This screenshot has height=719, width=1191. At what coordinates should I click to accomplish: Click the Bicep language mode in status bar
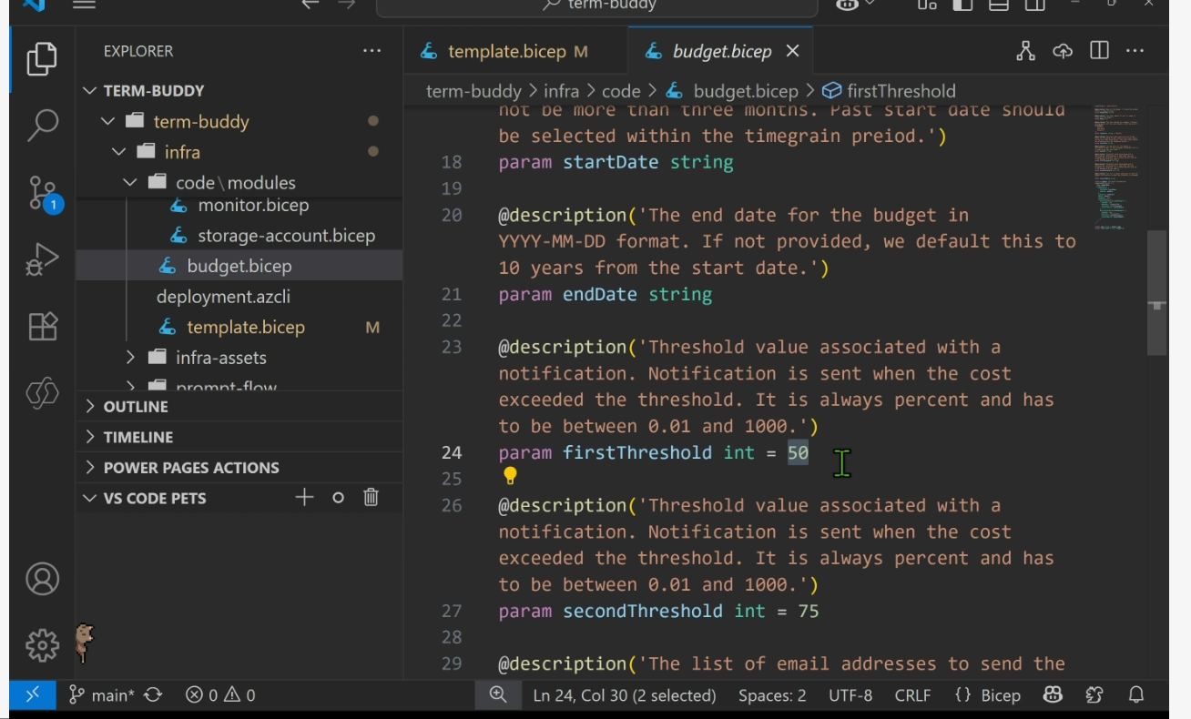[x=988, y=695]
